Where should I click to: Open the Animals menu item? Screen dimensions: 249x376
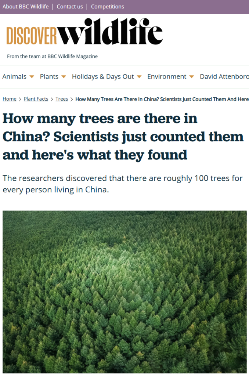[14, 76]
